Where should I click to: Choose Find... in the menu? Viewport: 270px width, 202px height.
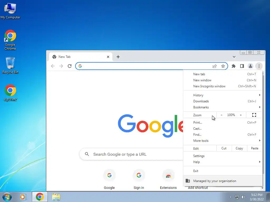tap(223, 134)
